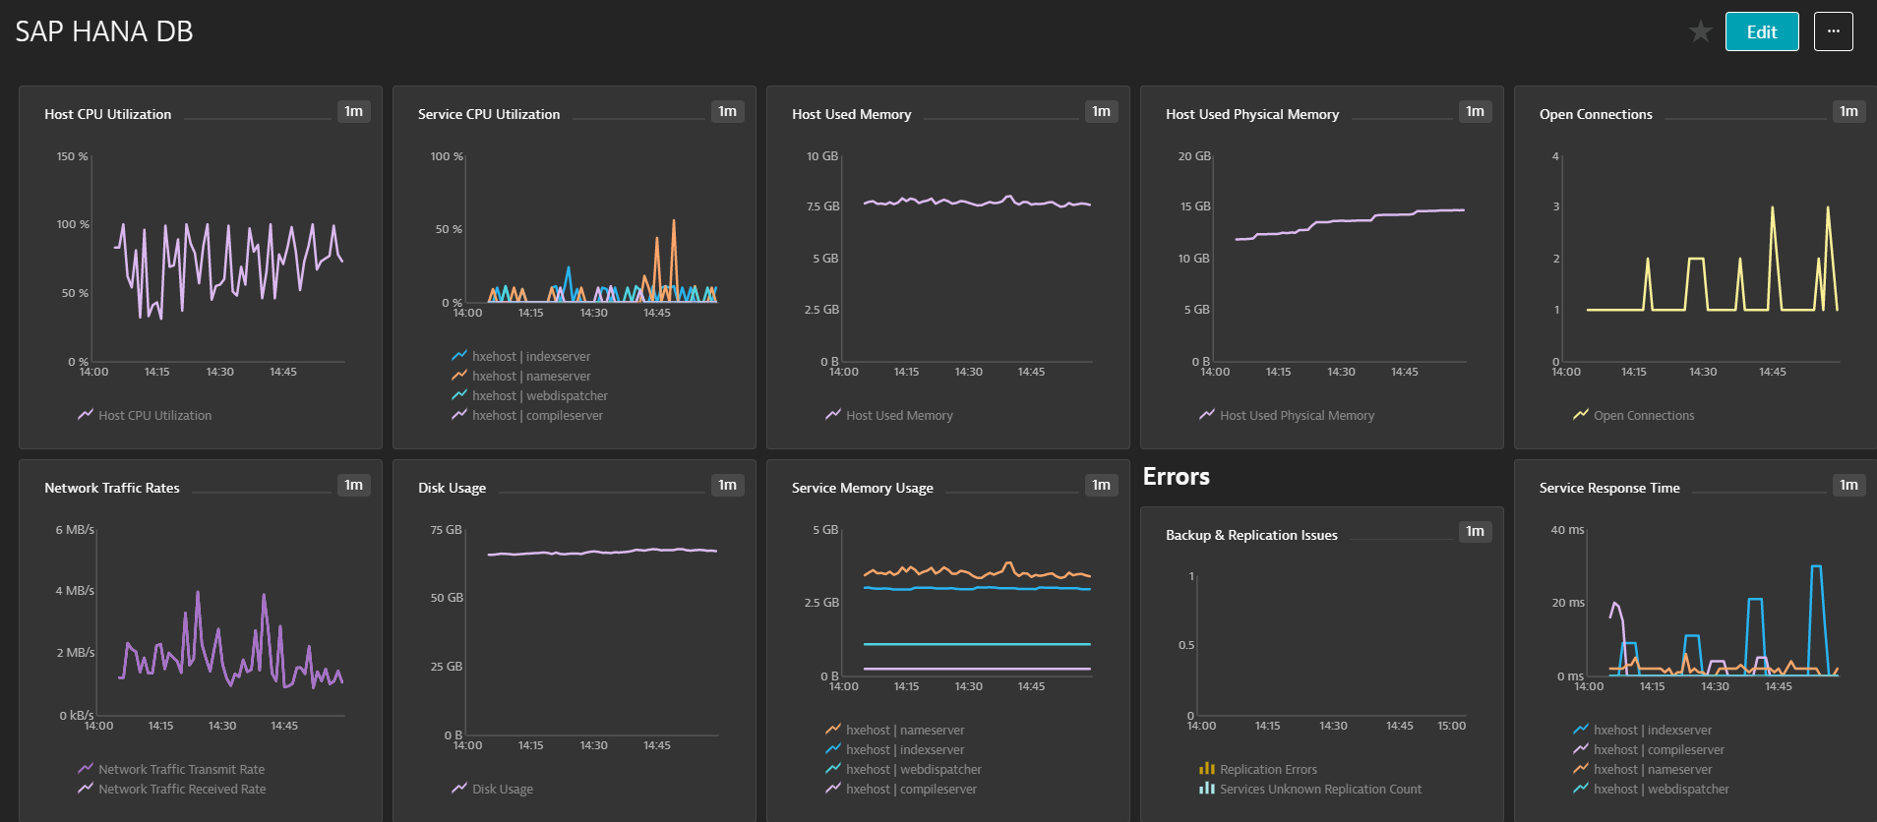Open Backup & Replication Issues tile title

(x=1251, y=535)
